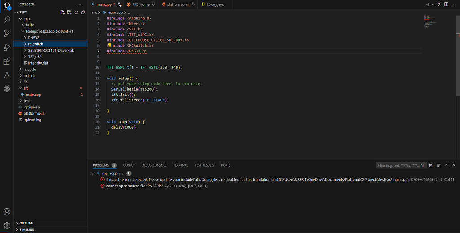Open Run and Debug view
The image size is (460, 233).
pyautogui.click(x=7, y=47)
